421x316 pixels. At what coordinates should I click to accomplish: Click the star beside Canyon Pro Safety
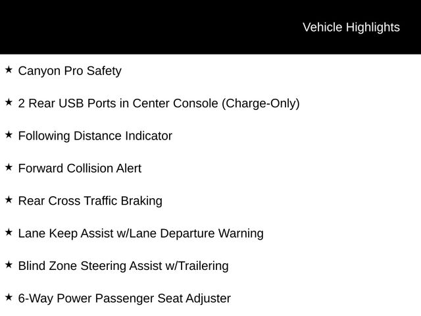coord(9,69)
